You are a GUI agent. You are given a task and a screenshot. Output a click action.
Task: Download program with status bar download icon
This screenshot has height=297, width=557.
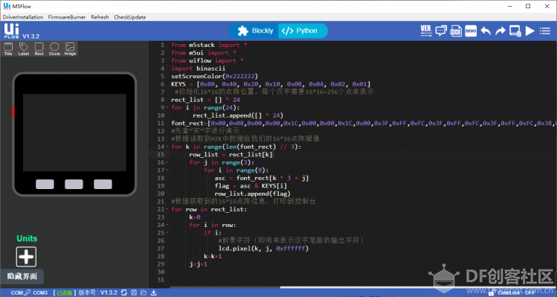click(153, 293)
